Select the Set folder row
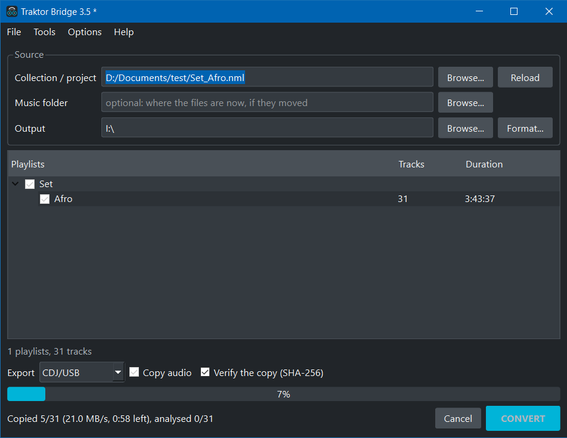The width and height of the screenshot is (567, 438). 284,184
